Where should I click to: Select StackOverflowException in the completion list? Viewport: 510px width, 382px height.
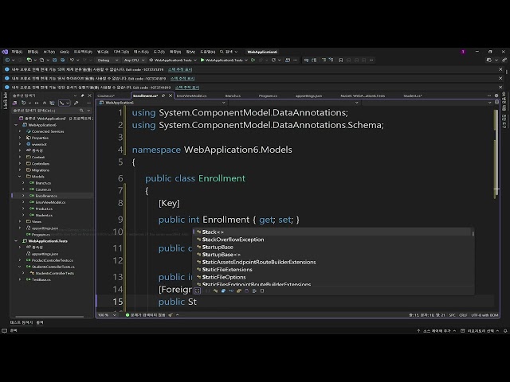(x=333, y=240)
